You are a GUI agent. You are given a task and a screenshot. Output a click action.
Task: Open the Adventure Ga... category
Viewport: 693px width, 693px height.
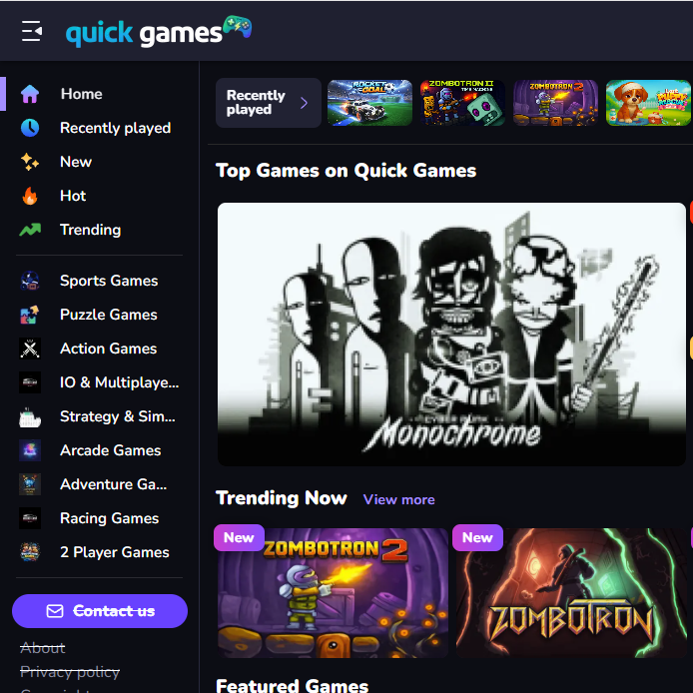tap(114, 484)
